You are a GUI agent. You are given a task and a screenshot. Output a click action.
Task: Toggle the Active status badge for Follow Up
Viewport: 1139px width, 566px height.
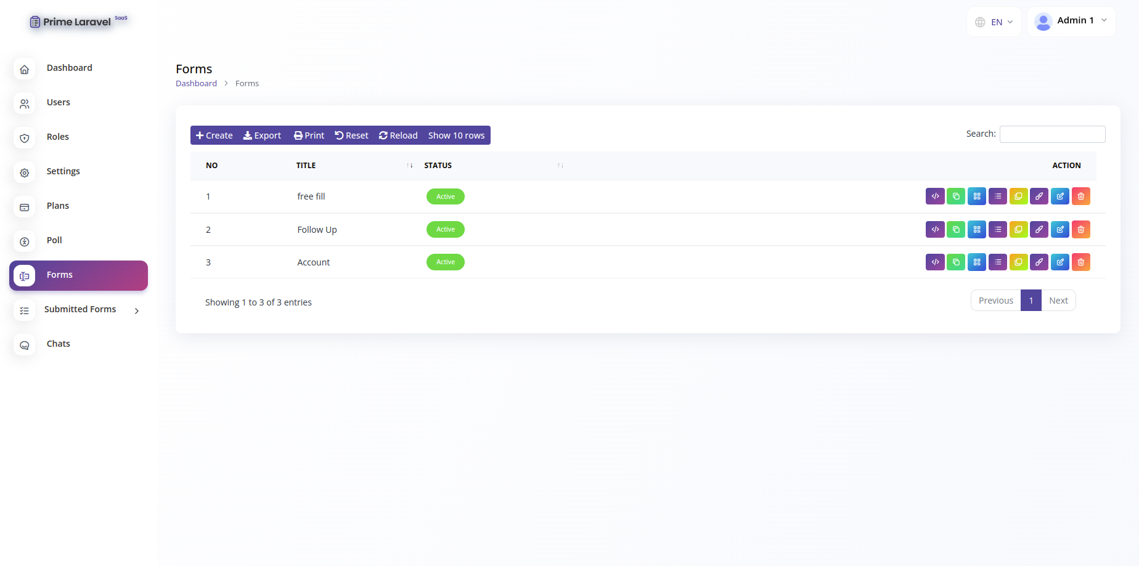(445, 230)
